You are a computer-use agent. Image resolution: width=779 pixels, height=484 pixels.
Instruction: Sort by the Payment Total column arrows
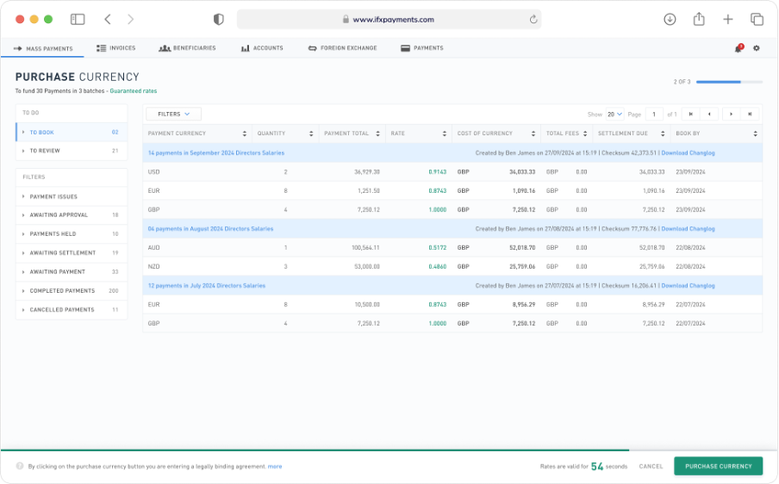tap(377, 133)
